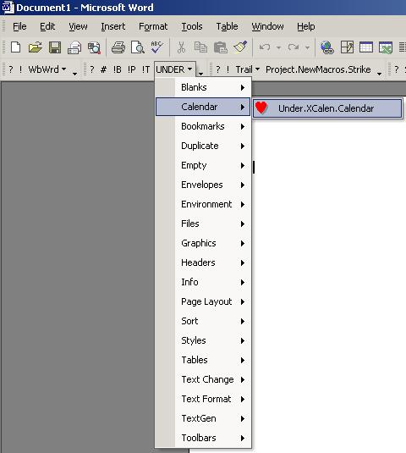The width and height of the screenshot is (406, 453).
Task: Expand the Blanks submenu
Action: (x=203, y=87)
